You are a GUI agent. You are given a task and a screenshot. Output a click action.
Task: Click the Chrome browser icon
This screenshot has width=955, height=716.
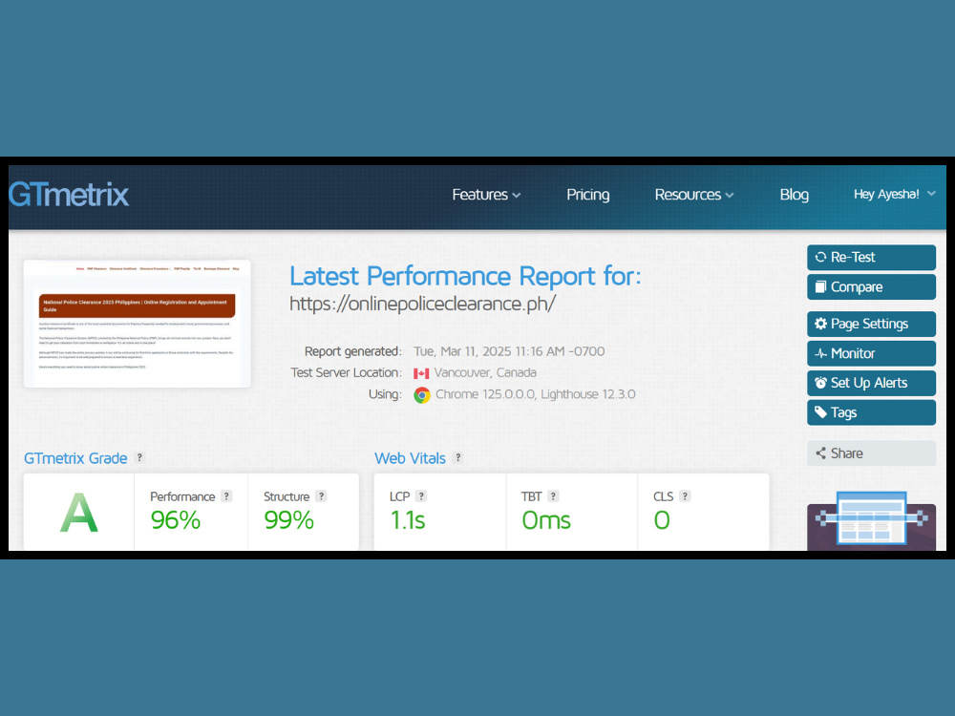click(x=421, y=395)
